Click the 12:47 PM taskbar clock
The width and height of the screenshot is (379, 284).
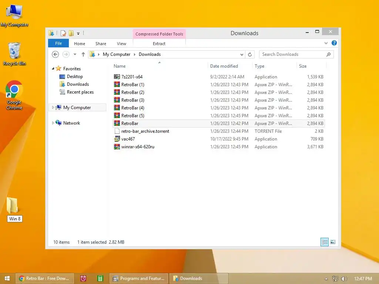coord(363,279)
